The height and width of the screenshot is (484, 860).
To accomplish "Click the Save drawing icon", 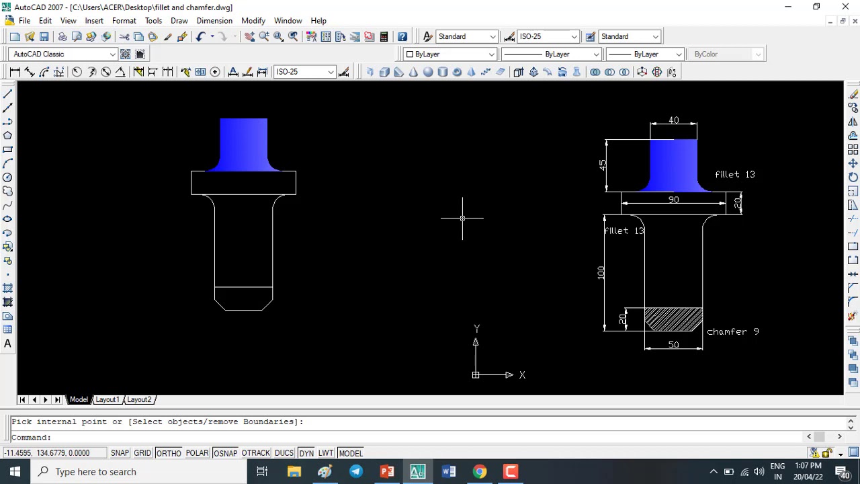I will point(44,36).
